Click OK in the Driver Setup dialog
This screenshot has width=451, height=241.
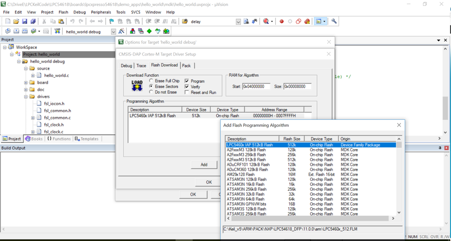209,182
